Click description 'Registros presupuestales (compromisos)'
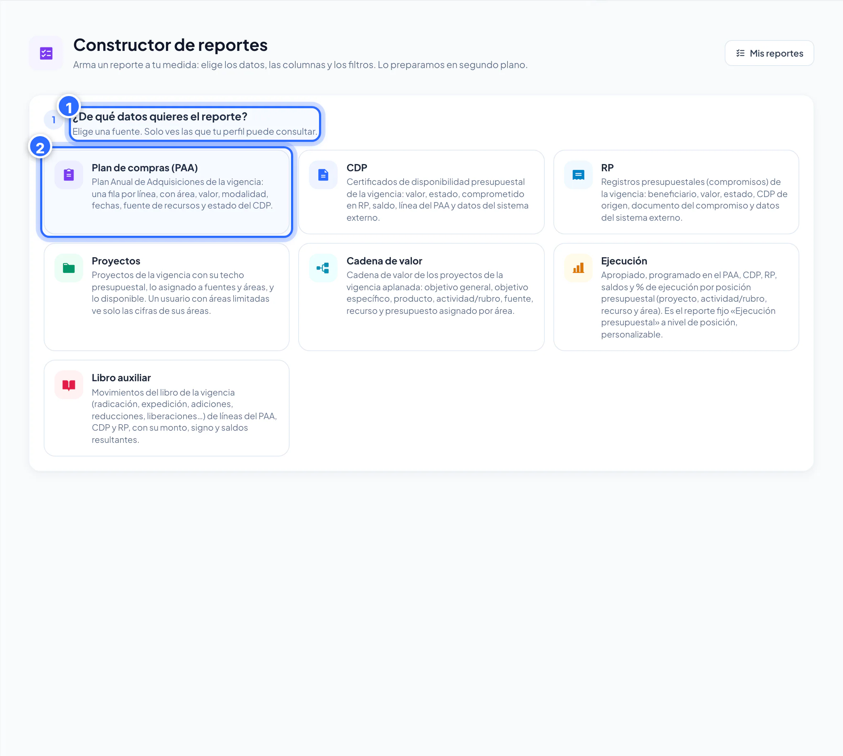 [x=684, y=182]
